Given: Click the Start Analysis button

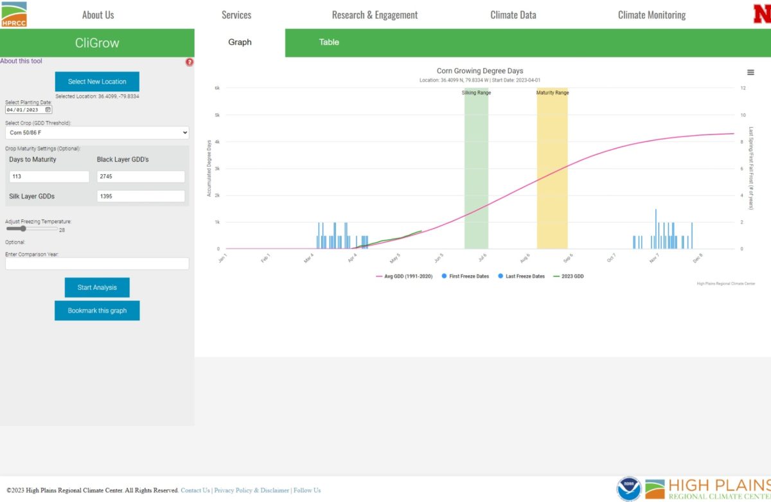Looking at the screenshot, I should pyautogui.click(x=97, y=287).
